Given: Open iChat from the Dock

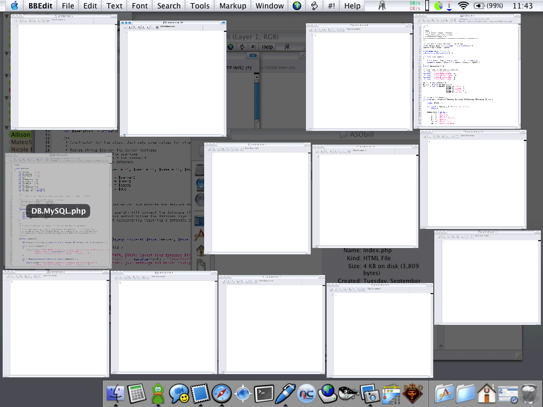Looking at the screenshot, I should (179, 393).
